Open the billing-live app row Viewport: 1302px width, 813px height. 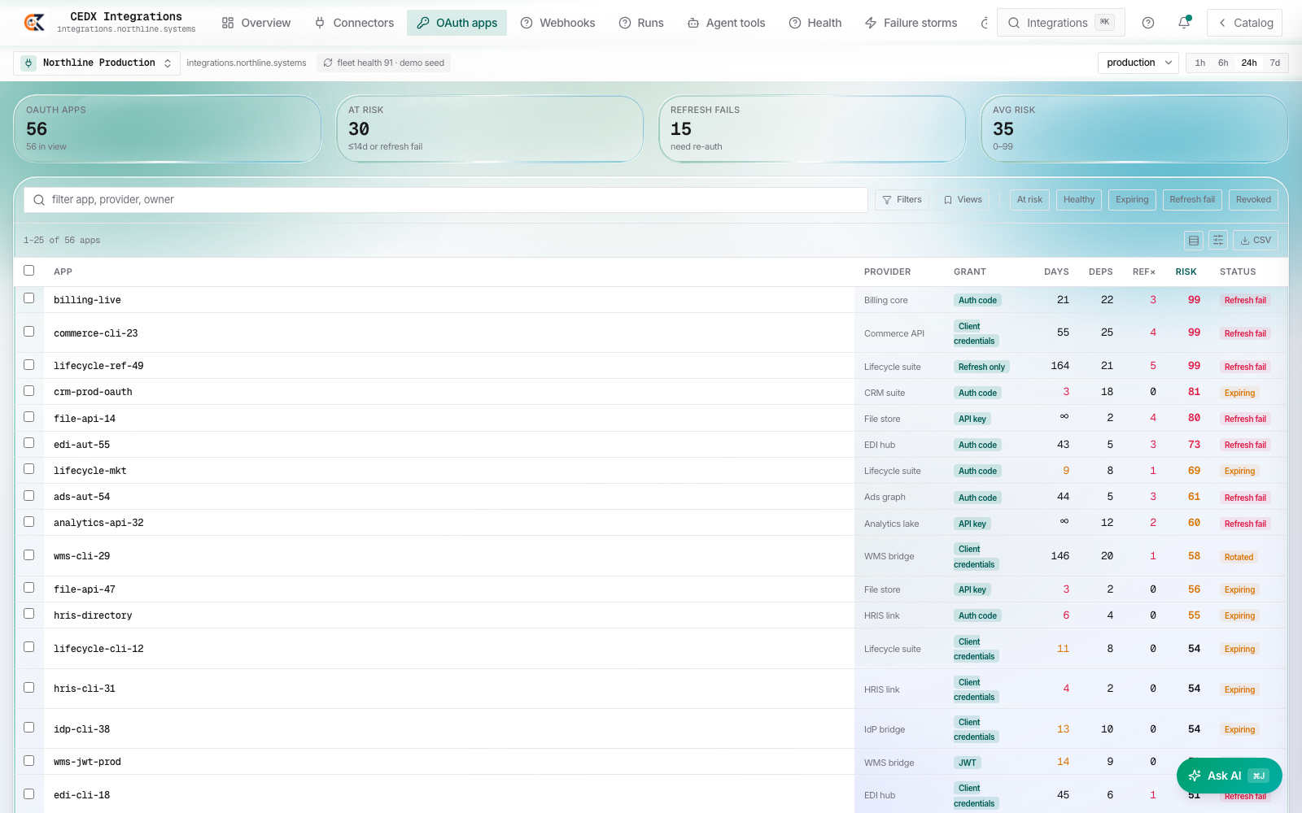click(x=651, y=300)
